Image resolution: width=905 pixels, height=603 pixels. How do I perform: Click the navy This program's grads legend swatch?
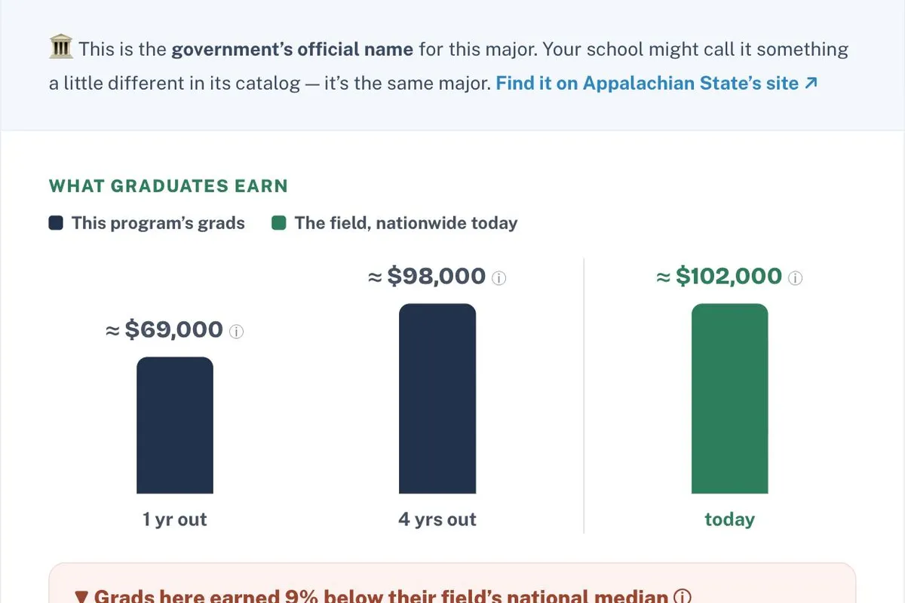pyautogui.click(x=56, y=223)
